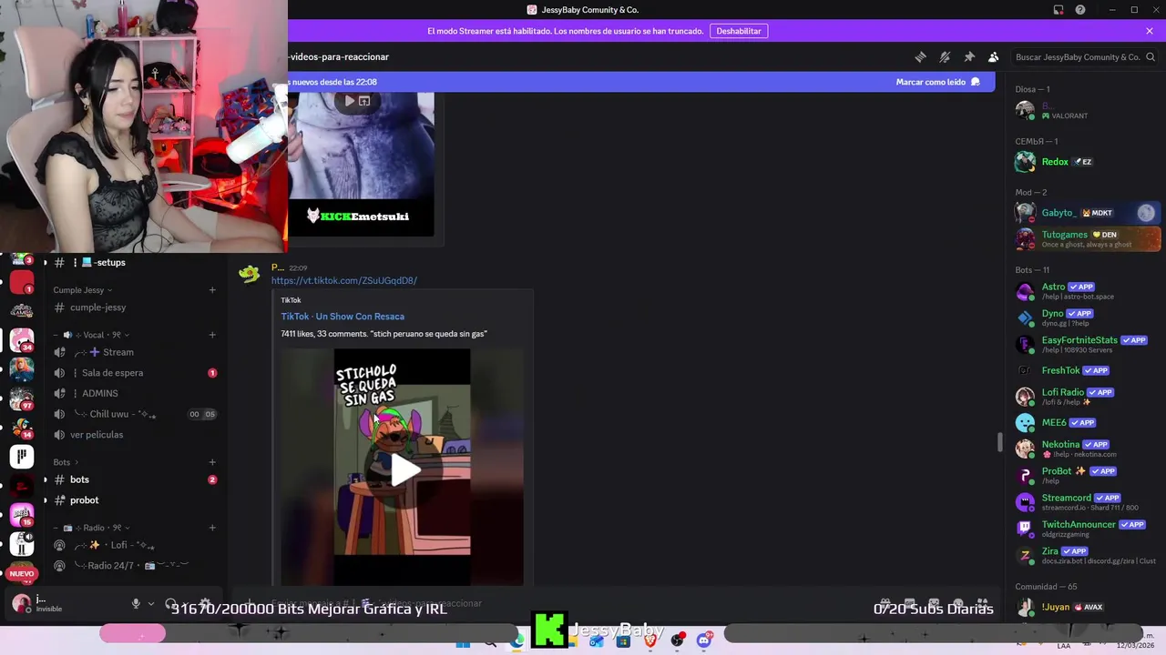Select Squid Games server icon
Viewport: 1166px width, 655px height.
click(22, 309)
